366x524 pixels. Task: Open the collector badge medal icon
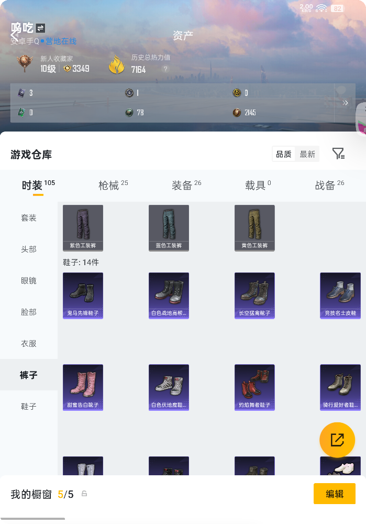point(25,63)
